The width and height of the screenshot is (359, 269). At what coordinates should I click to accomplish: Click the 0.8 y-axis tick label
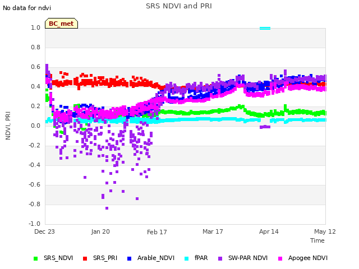(x=36, y=47)
